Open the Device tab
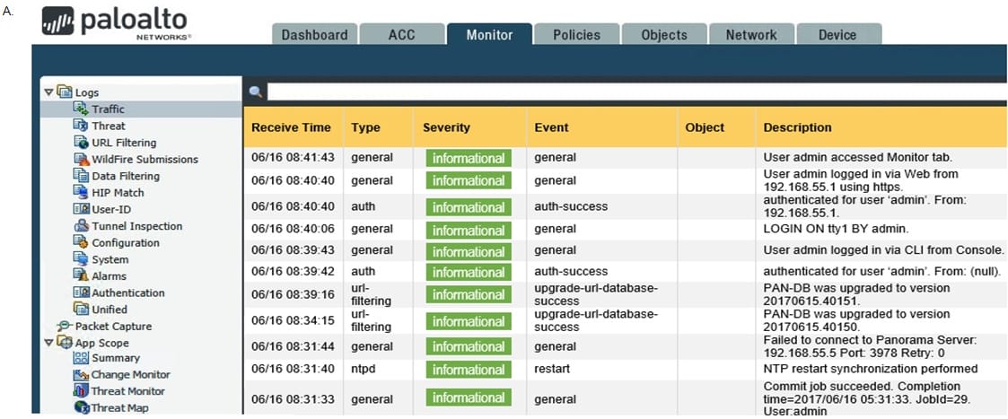Screen dimensions: 1008x419 tap(837, 35)
